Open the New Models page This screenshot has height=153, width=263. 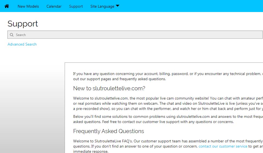(x=28, y=6)
